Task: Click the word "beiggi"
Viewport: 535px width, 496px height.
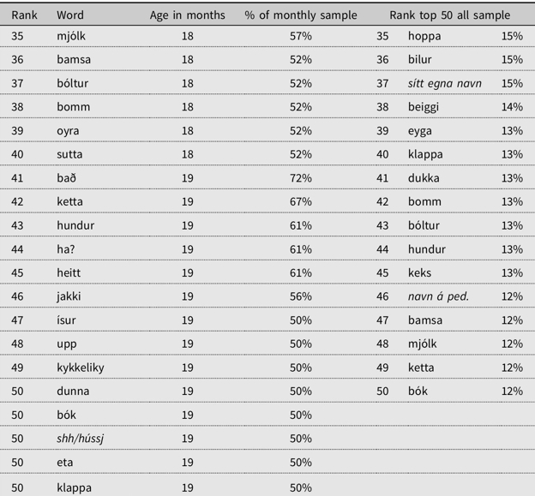Action: [x=425, y=107]
